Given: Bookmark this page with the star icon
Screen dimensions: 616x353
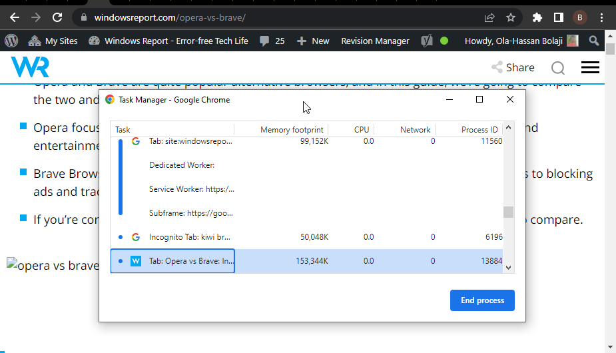Looking at the screenshot, I should pos(511,18).
